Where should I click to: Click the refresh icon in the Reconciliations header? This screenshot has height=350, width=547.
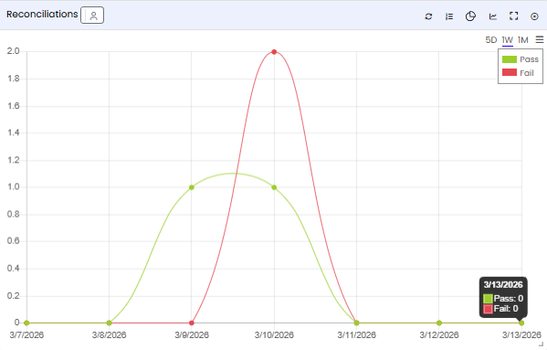point(428,16)
